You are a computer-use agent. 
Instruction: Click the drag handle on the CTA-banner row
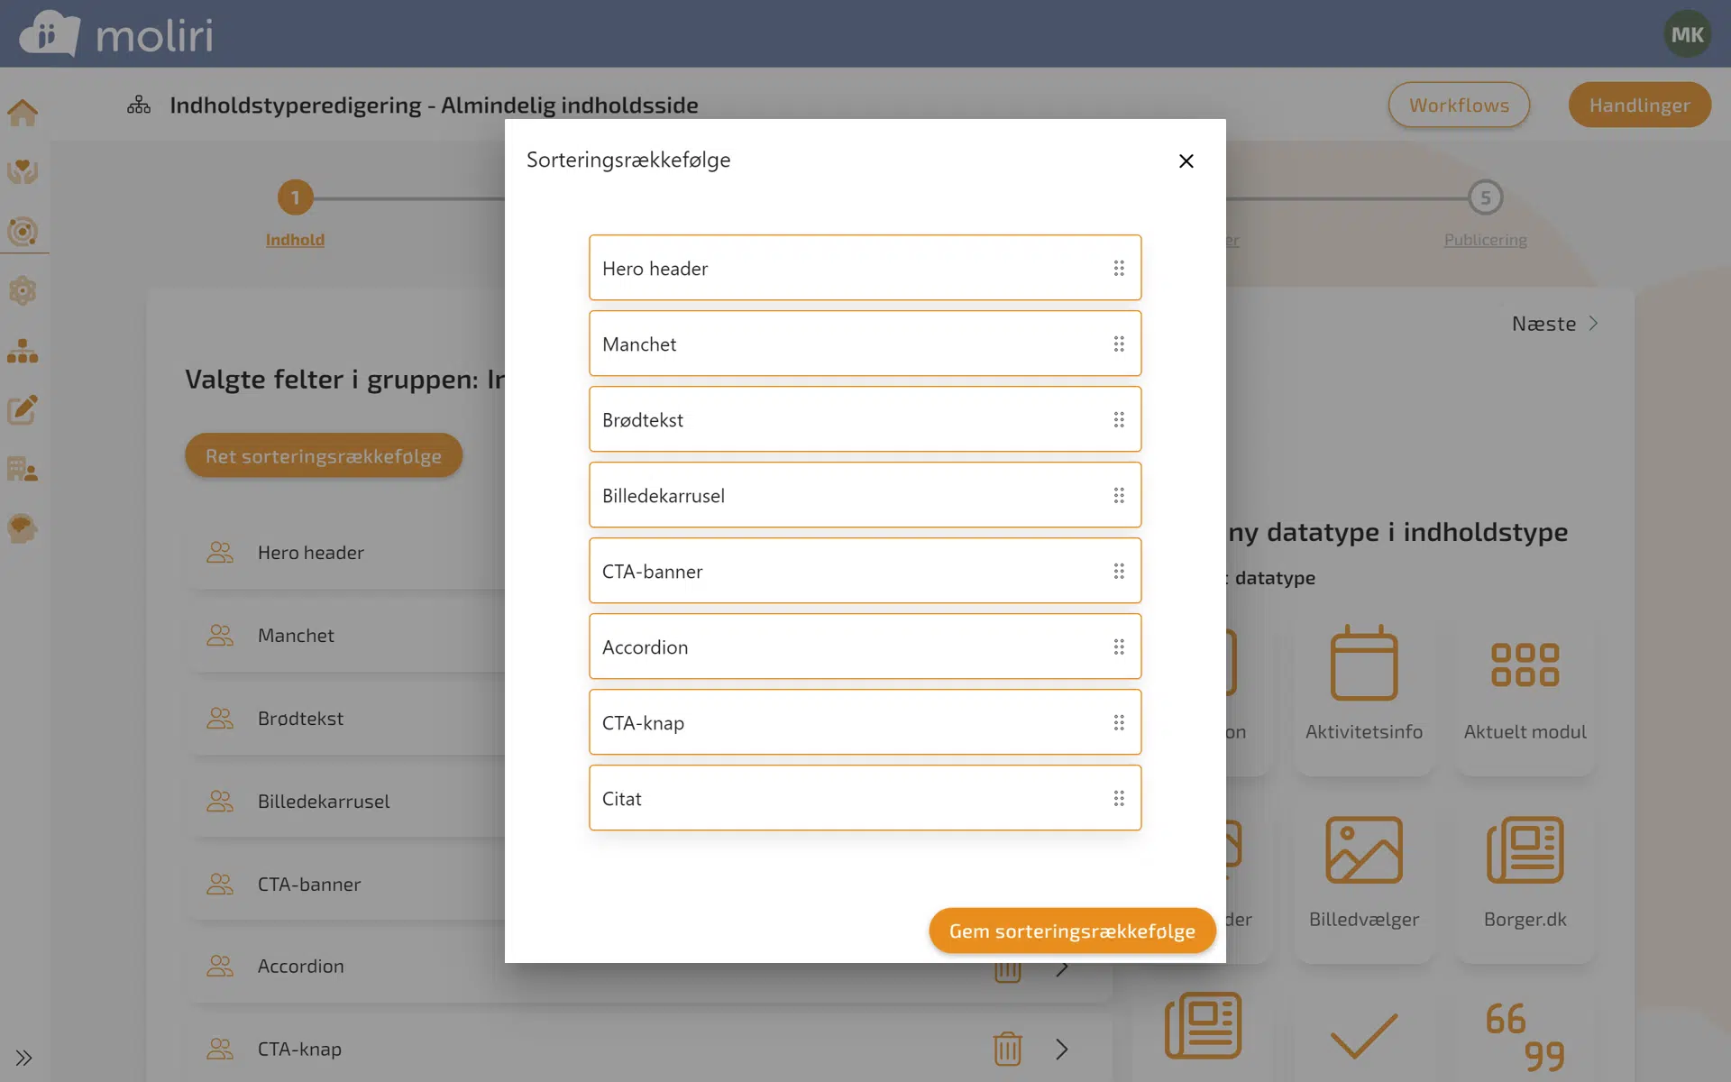coord(1118,572)
